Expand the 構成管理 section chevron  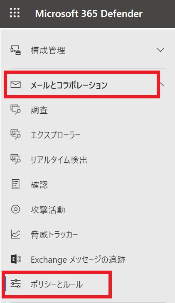tap(160, 50)
